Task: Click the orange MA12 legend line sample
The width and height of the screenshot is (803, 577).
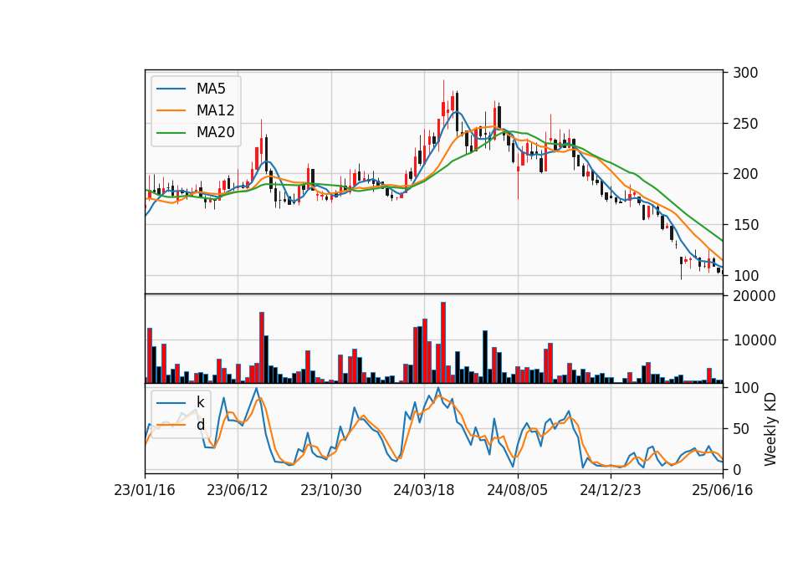Action: (171, 110)
